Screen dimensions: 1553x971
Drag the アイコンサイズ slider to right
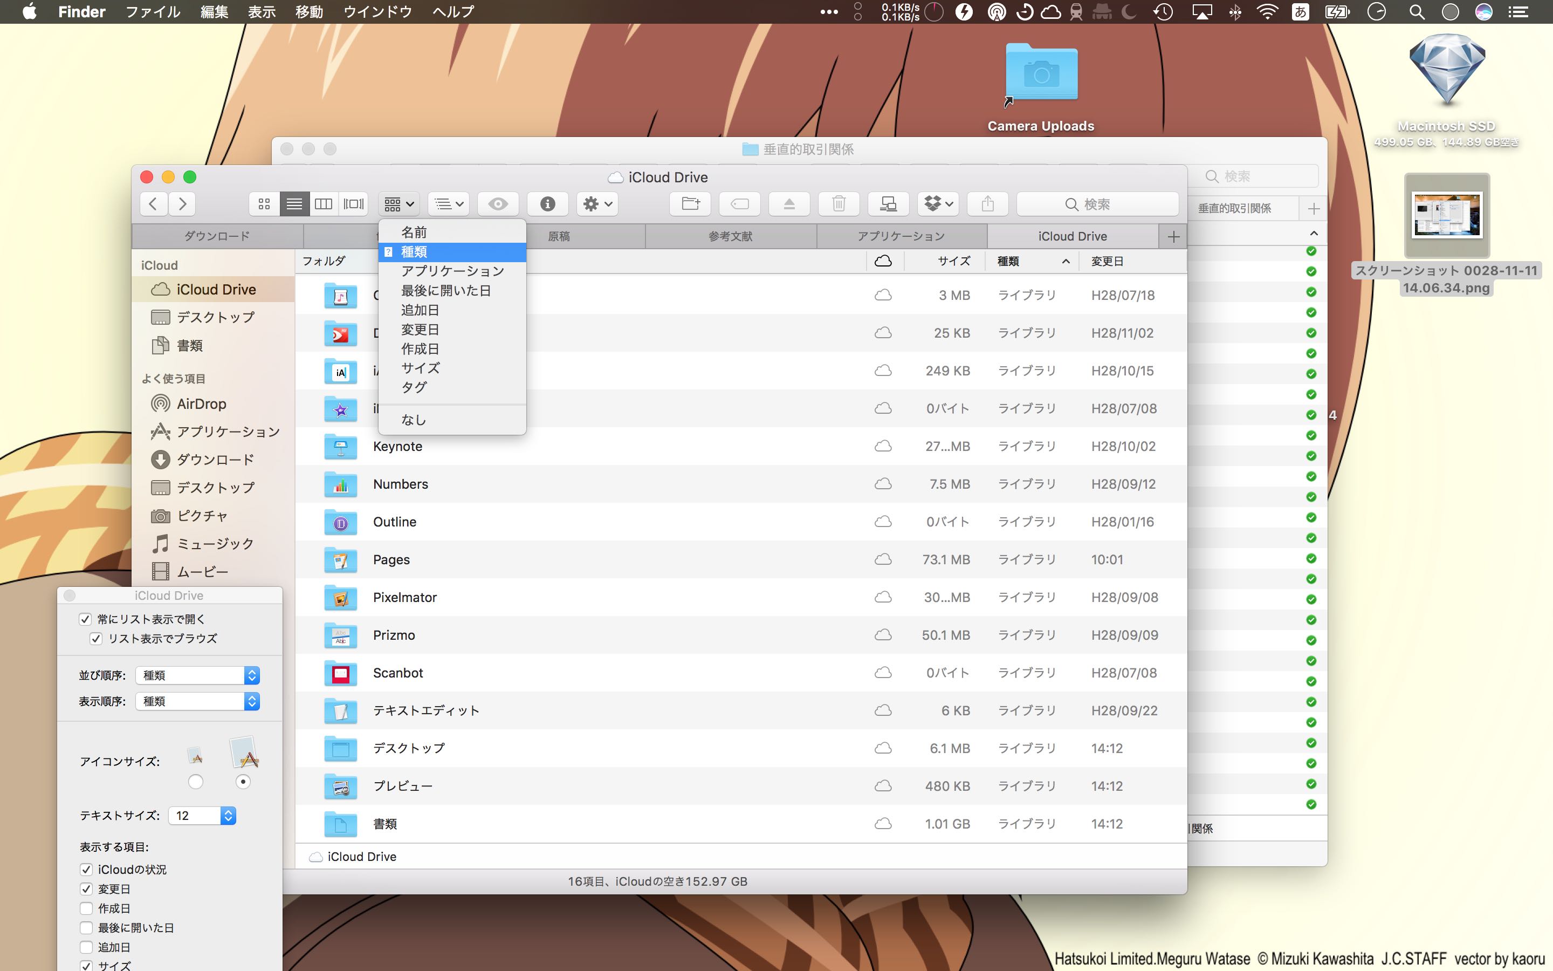(x=244, y=781)
